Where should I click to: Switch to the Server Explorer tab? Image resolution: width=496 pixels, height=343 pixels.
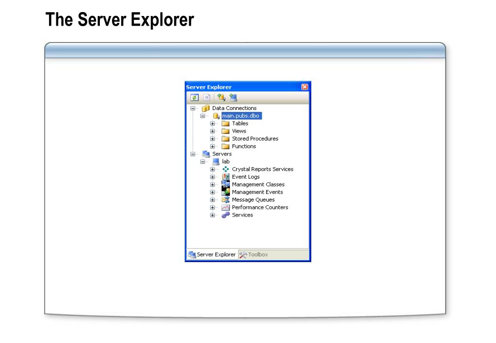click(x=212, y=254)
